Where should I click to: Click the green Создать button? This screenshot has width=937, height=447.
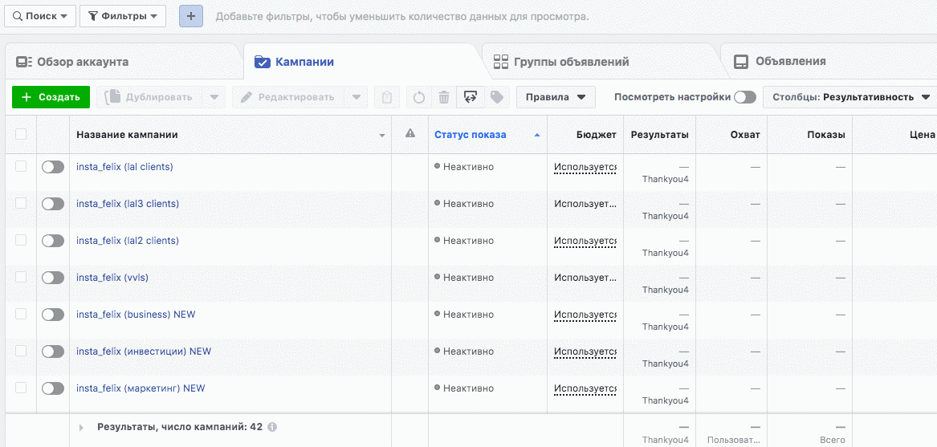pos(51,97)
